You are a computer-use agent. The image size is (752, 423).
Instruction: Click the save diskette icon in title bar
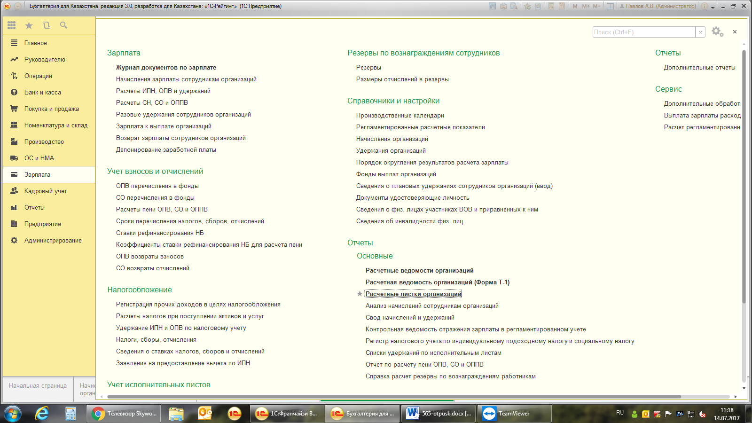[x=492, y=6]
